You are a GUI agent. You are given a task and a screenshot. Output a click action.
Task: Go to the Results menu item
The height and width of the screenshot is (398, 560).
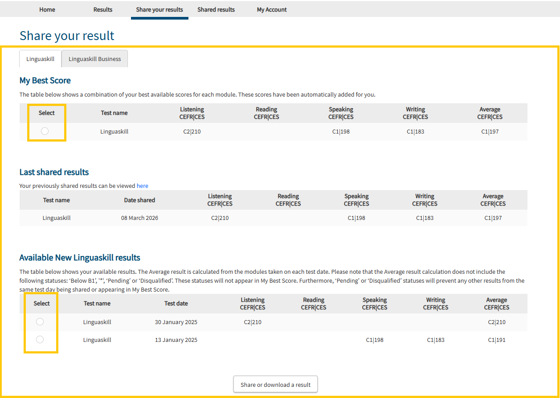coord(103,9)
